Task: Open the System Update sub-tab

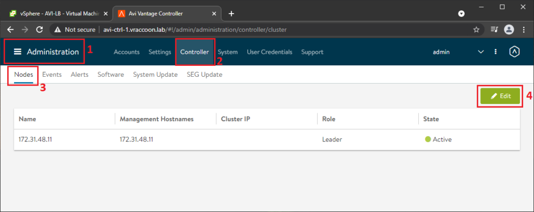Action: click(x=155, y=75)
